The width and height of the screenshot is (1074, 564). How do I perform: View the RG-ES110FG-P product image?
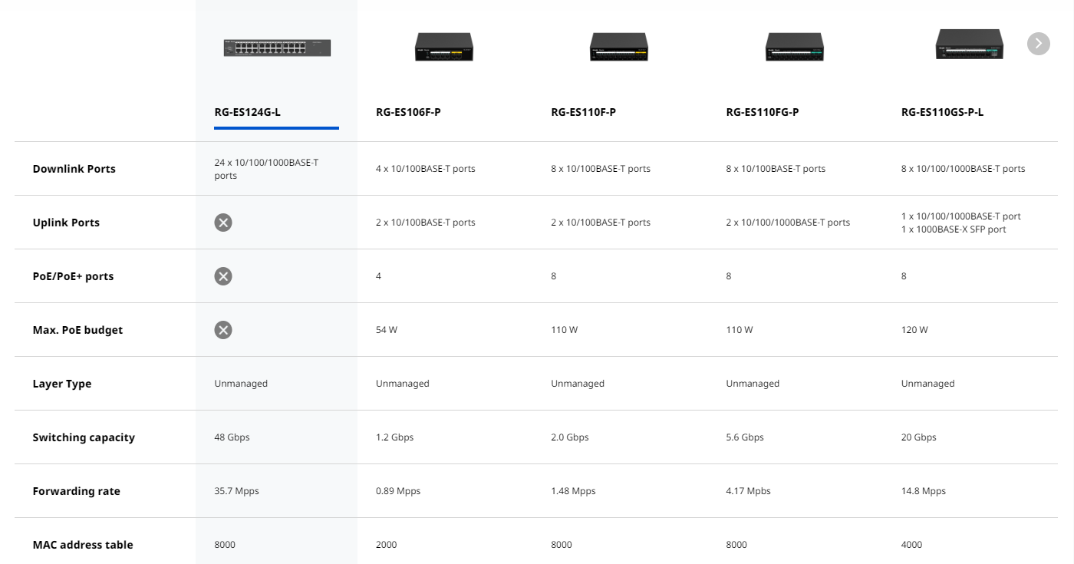coord(794,47)
